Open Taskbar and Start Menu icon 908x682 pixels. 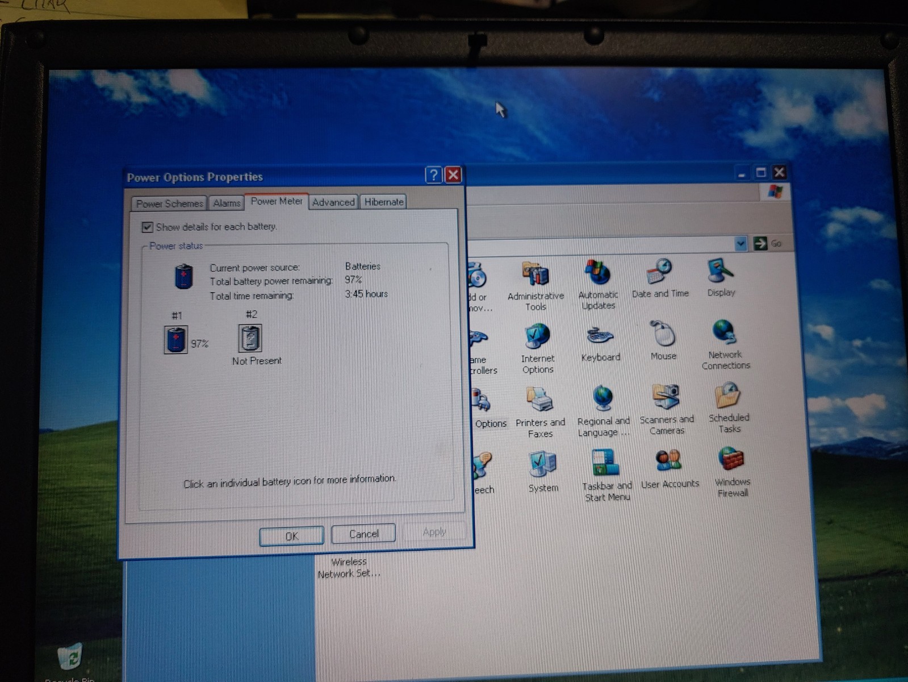coord(606,463)
